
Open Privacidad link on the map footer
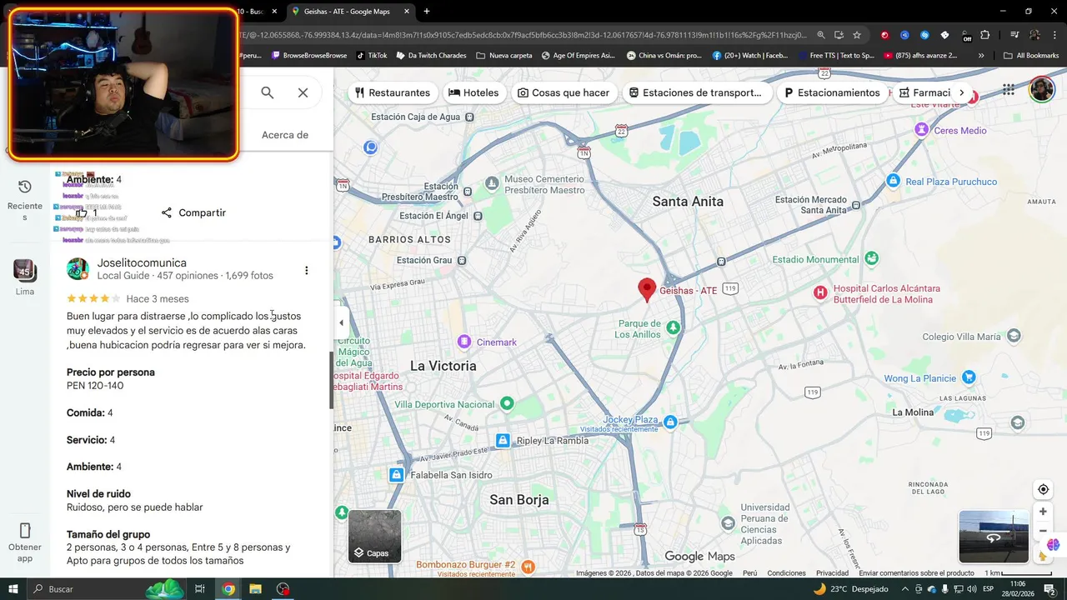[832, 573]
